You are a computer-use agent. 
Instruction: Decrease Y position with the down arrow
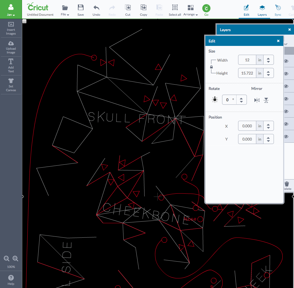pyautogui.click(x=268, y=141)
